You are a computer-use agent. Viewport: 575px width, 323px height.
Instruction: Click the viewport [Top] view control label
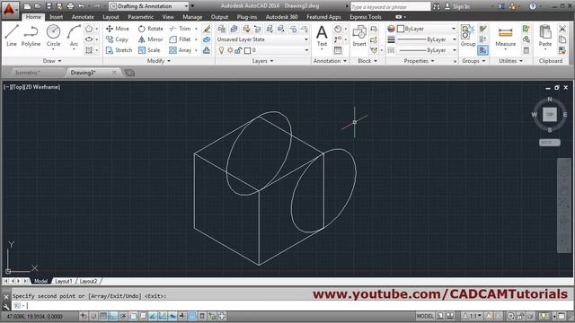[17, 87]
